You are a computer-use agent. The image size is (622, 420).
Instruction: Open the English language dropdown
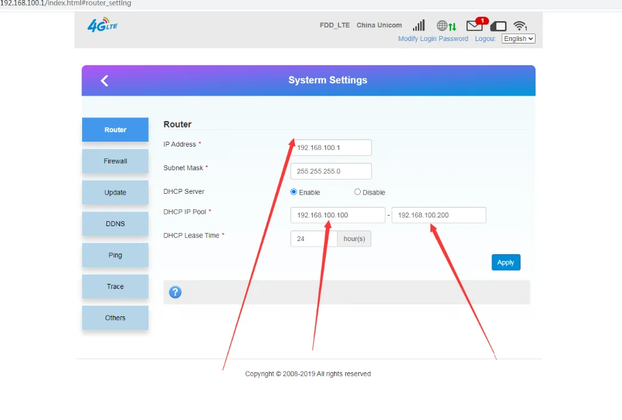click(x=519, y=39)
